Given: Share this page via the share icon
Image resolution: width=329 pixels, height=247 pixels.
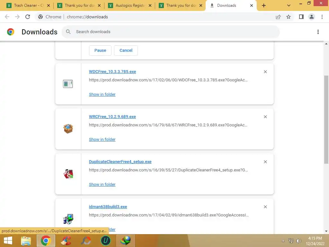Looking at the screenshot, I should pos(278,17).
